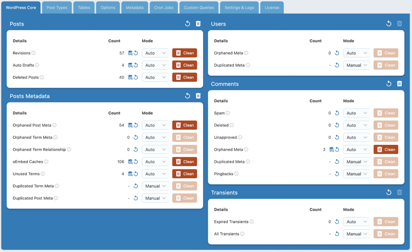Click trash icon in Posts header
The width and height of the screenshot is (412, 252).
(198, 24)
